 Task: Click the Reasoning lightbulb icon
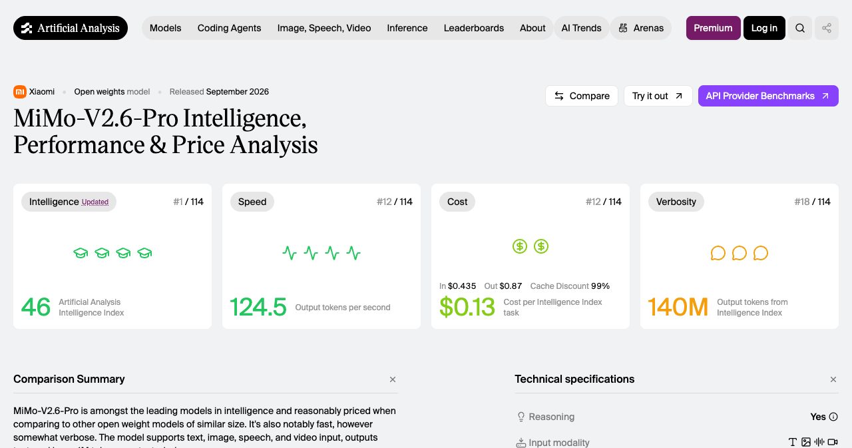pyautogui.click(x=521, y=417)
